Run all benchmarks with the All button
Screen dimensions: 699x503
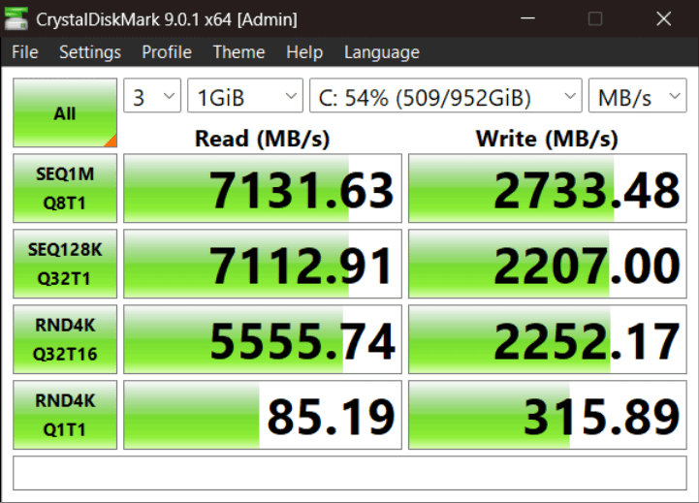coord(65,112)
